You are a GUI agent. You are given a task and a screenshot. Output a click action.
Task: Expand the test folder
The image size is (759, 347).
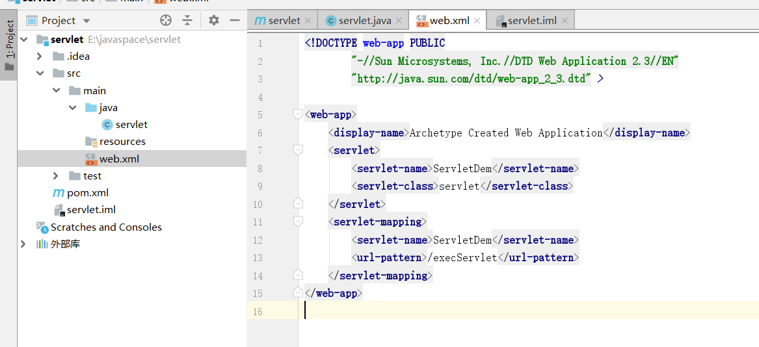(x=56, y=175)
